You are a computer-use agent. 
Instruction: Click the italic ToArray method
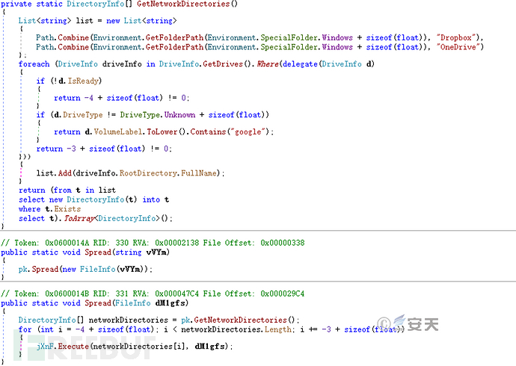click(79, 219)
